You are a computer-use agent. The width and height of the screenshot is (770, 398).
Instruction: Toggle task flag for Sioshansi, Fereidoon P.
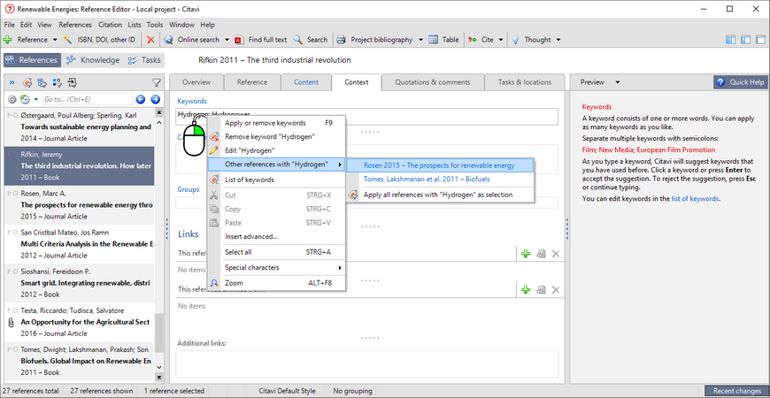[10, 272]
